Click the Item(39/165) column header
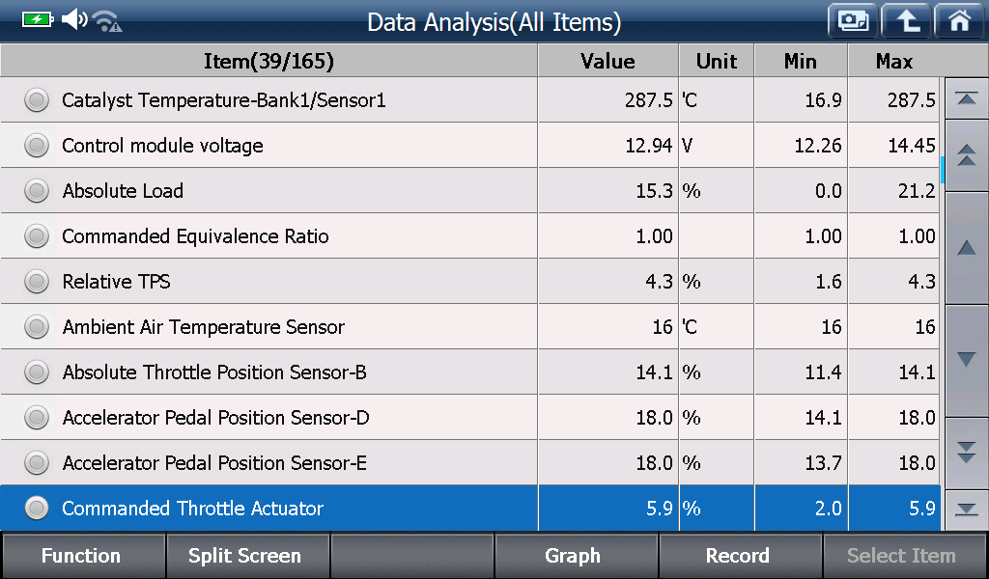The width and height of the screenshot is (989, 579). (268, 61)
